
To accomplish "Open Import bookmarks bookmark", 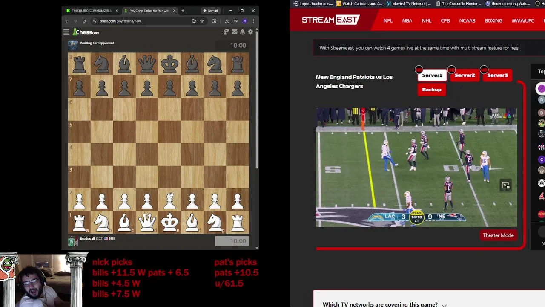I will 313,3.
